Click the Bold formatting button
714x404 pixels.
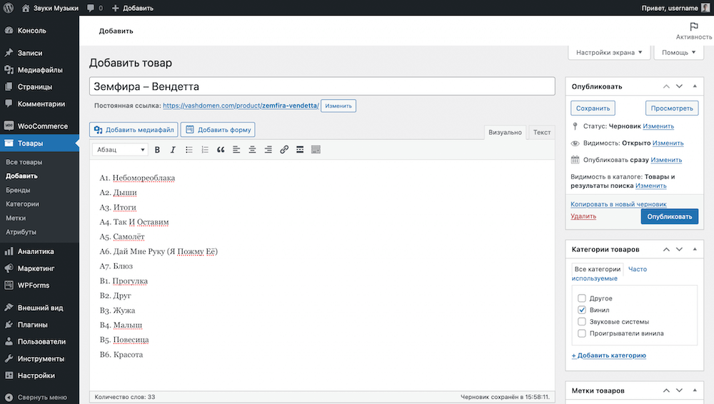[x=157, y=149]
